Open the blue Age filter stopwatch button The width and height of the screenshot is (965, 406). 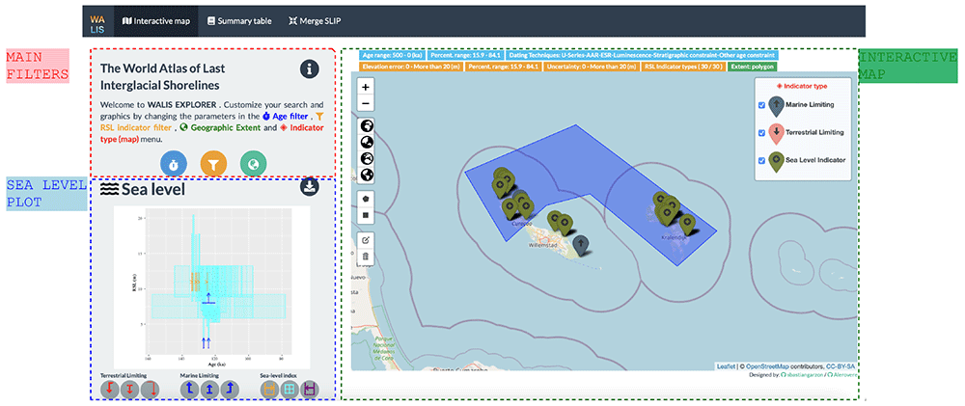[x=174, y=164]
